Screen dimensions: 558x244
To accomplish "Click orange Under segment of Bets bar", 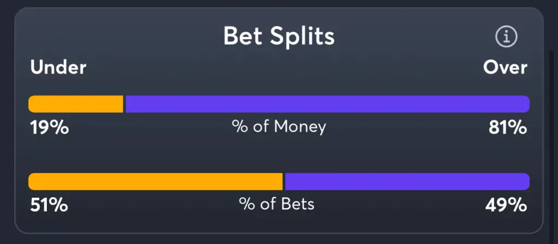I will click(155, 181).
